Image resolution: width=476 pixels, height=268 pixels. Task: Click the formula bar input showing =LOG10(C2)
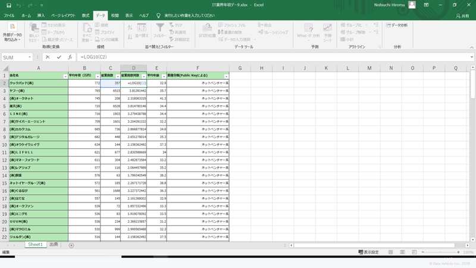tap(273, 57)
